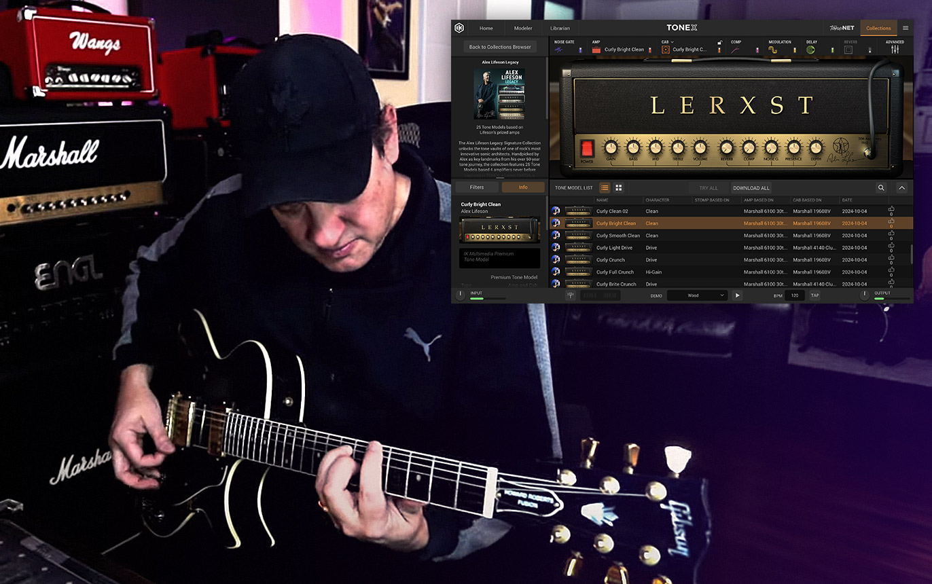Screen dimensions: 932x584
Task: Open the Modulation effect icon
Action: [773, 50]
